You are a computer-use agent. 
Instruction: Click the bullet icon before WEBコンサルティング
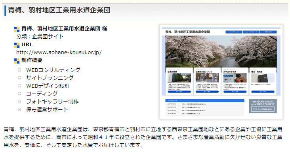pyautogui.click(x=19, y=70)
